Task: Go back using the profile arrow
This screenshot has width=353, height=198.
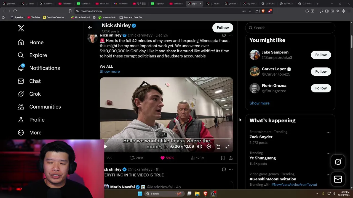Action: coord(90,28)
